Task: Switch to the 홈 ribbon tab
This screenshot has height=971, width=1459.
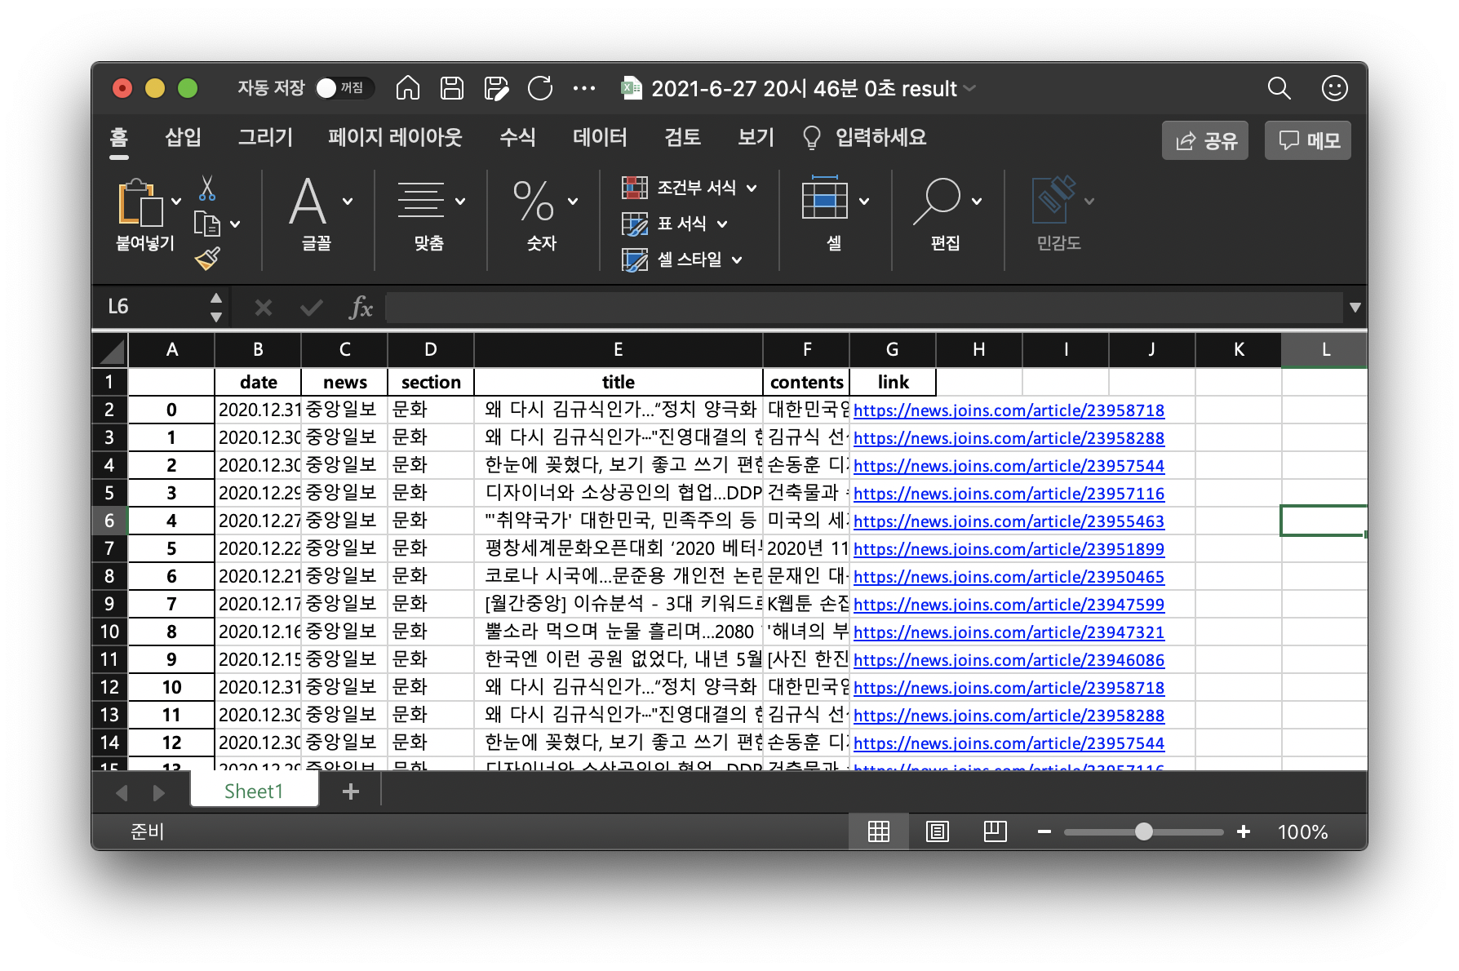Action: pyautogui.click(x=119, y=138)
